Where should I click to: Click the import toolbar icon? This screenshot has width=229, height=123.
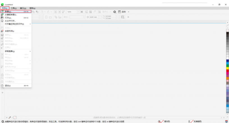(x=56, y=12)
